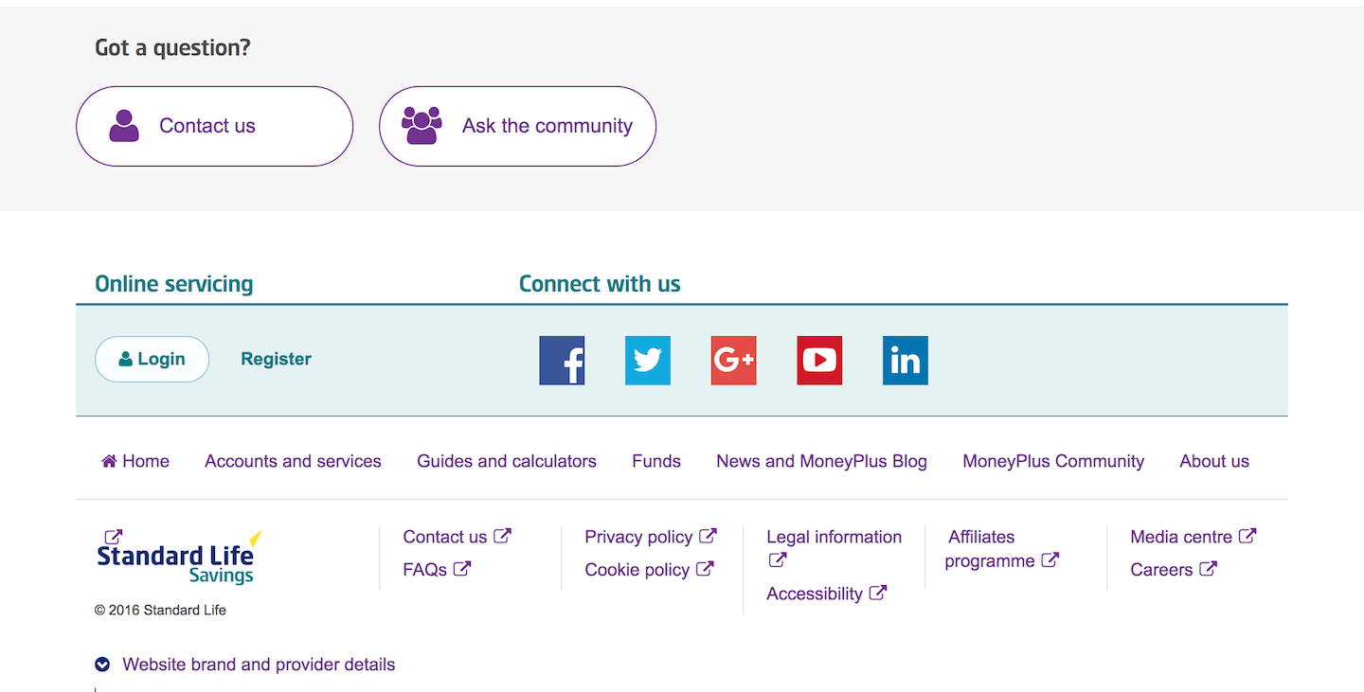The image size is (1364, 692).
Task: Open Accounts and services menu item
Action: coord(293,461)
